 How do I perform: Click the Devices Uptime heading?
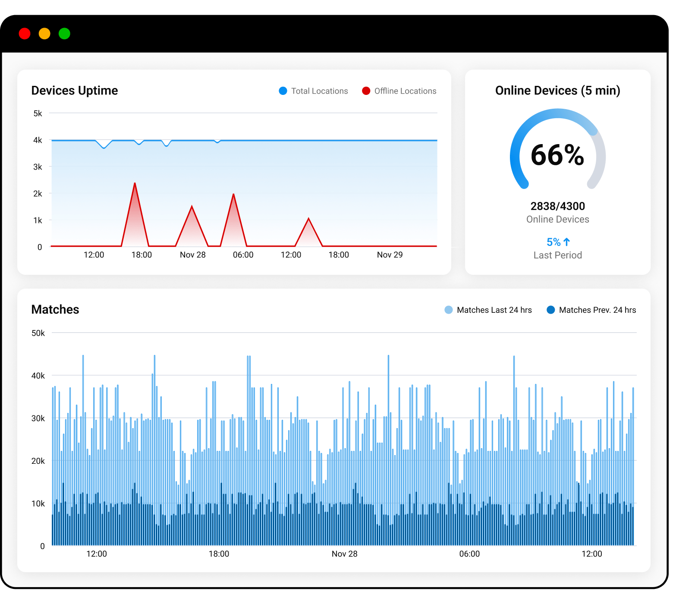75,91
